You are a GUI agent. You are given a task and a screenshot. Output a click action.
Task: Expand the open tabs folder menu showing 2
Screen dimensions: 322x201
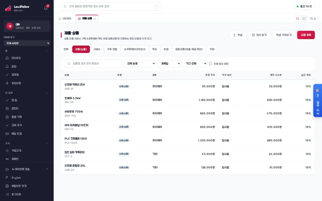314,18
